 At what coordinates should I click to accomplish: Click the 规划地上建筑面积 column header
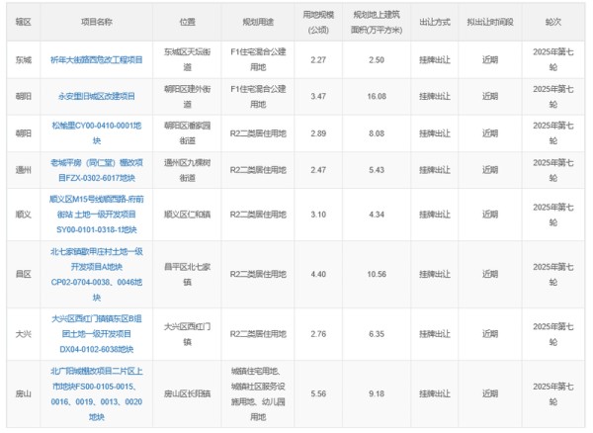pyautogui.click(x=377, y=22)
